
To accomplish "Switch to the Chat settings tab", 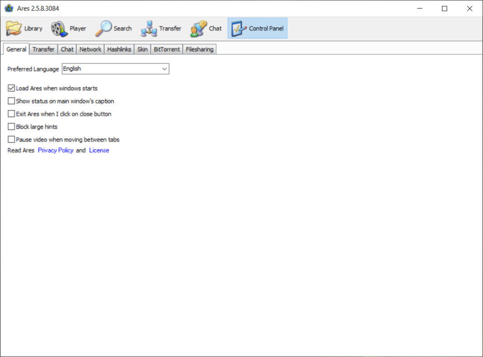I will (x=67, y=50).
